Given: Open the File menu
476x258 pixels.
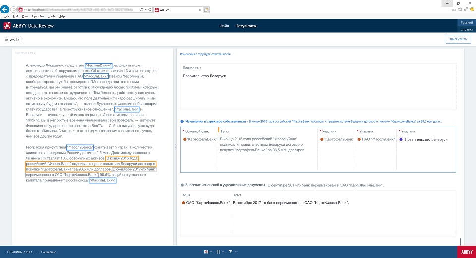Looking at the screenshot, I should point(6,16).
